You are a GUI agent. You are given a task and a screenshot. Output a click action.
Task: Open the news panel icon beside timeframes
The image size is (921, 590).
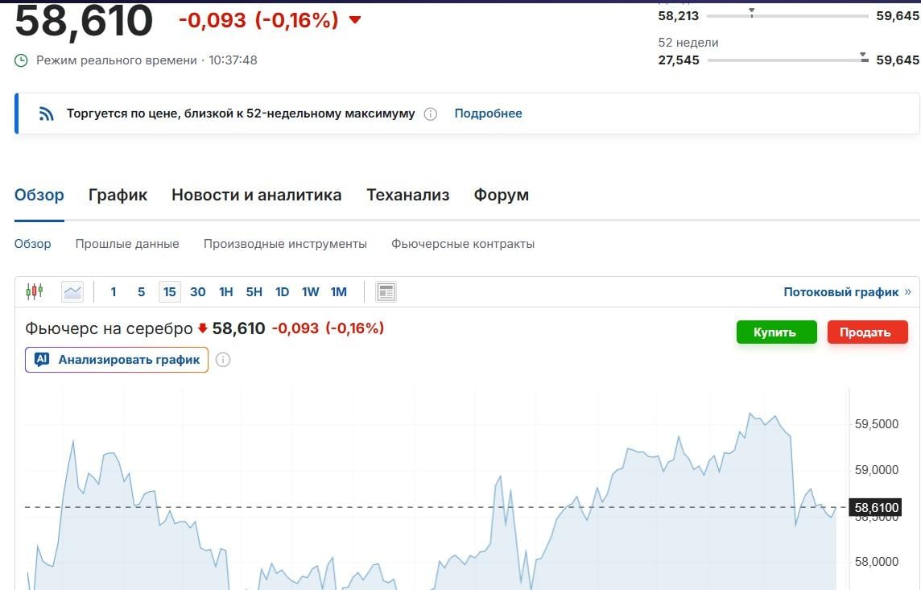(x=386, y=291)
